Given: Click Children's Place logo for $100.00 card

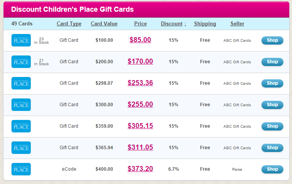Looking at the screenshot, I should (21, 40).
